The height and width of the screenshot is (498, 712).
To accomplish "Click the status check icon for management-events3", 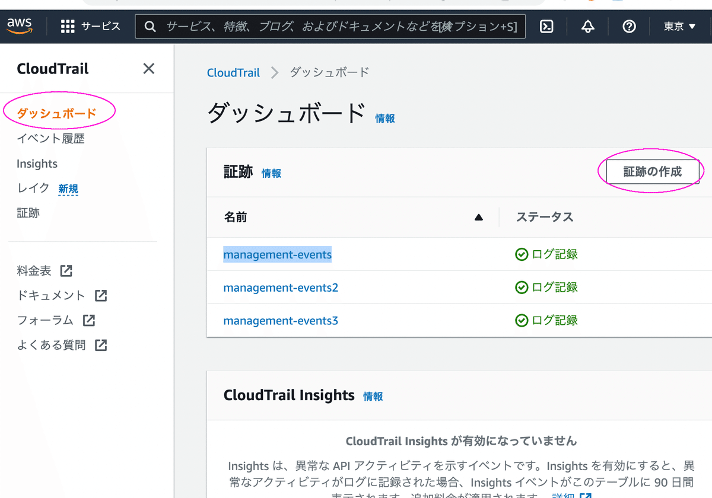I will [x=522, y=321].
